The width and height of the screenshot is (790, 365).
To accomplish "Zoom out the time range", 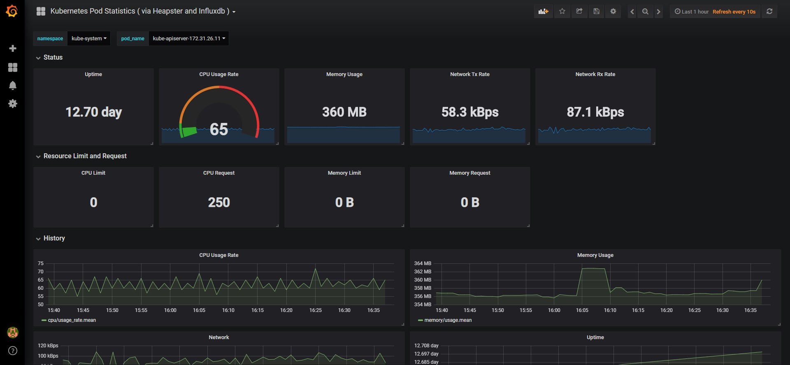I will coord(645,12).
